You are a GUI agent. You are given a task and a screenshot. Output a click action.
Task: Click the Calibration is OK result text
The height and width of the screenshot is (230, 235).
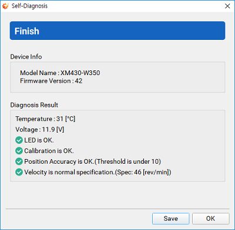click(49, 151)
